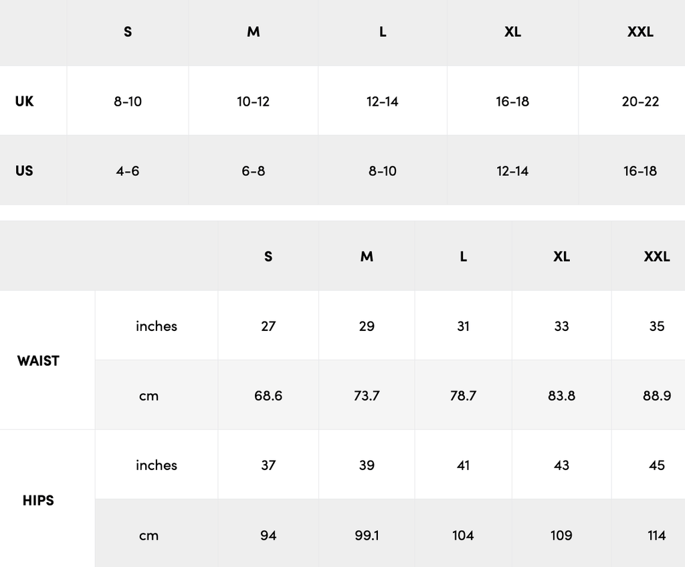Click the US 12-14 size cell
Viewport: 685px width, 567px height.
point(512,171)
